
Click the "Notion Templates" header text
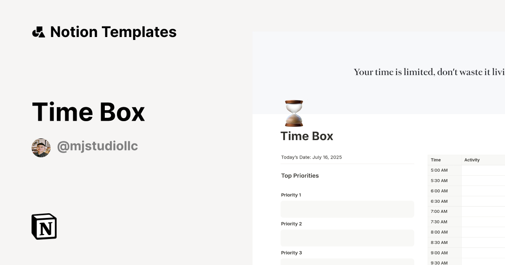click(113, 32)
